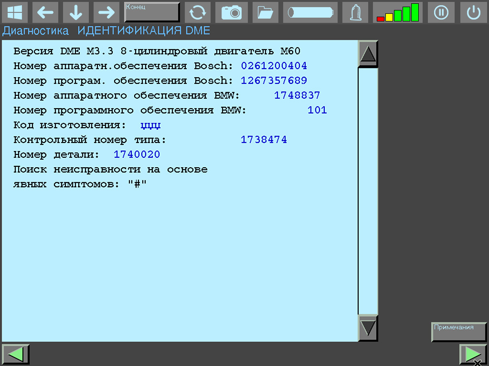The image size is (489, 366).
Task: Click the forward arrow navigation icon
Action: pyautogui.click(x=106, y=12)
